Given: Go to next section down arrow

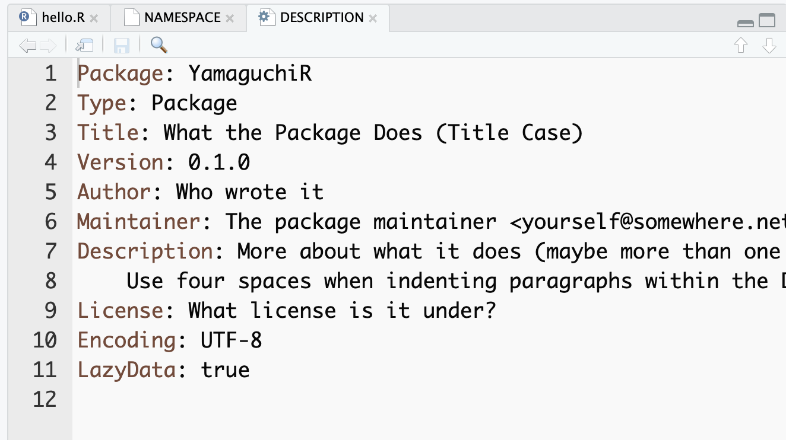Looking at the screenshot, I should pyautogui.click(x=769, y=46).
